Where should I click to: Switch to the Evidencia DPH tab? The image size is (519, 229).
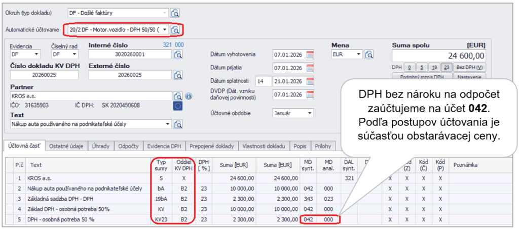tap(164, 146)
